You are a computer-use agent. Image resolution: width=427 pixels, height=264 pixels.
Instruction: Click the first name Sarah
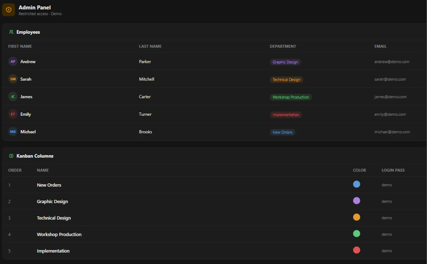(26, 79)
